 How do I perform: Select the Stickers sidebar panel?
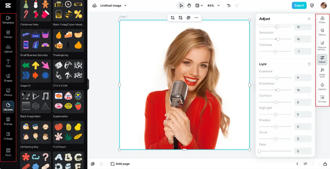(x=8, y=107)
